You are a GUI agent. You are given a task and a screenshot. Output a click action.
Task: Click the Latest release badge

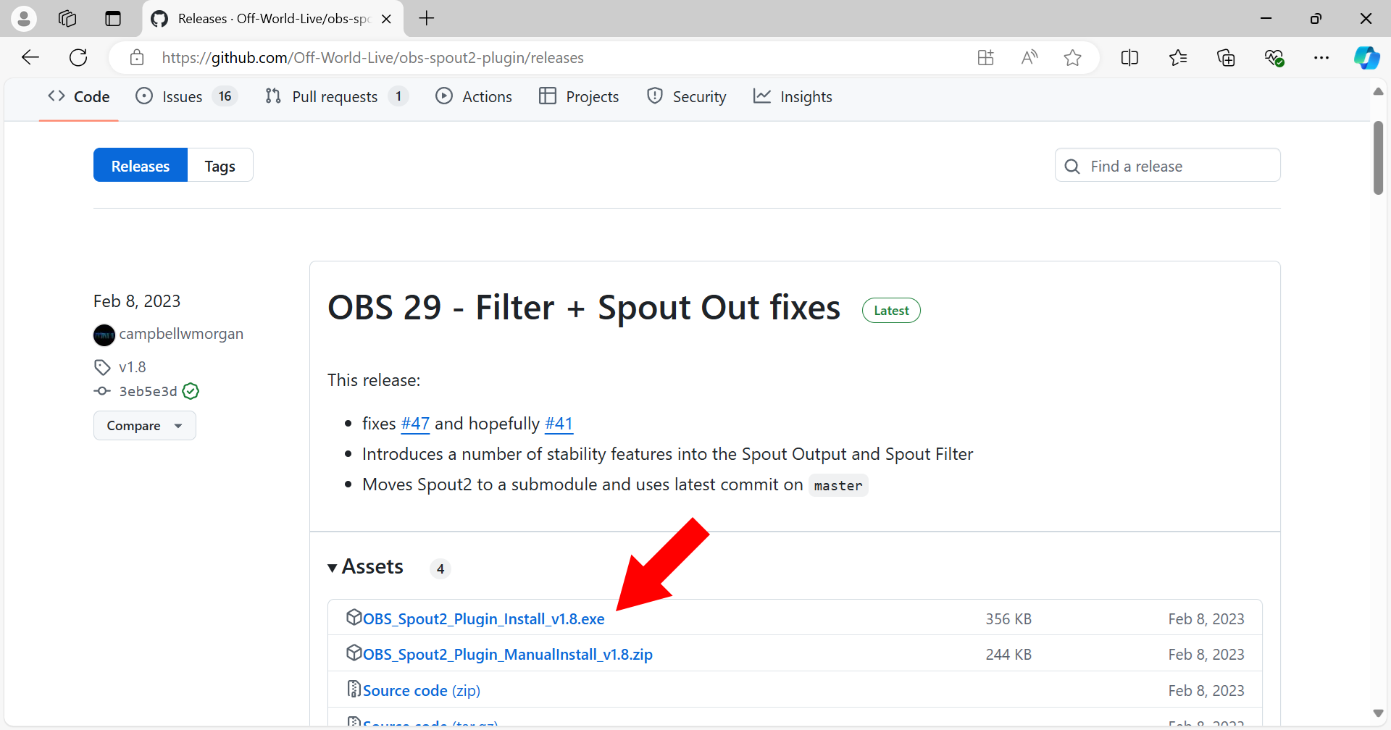pyautogui.click(x=891, y=311)
